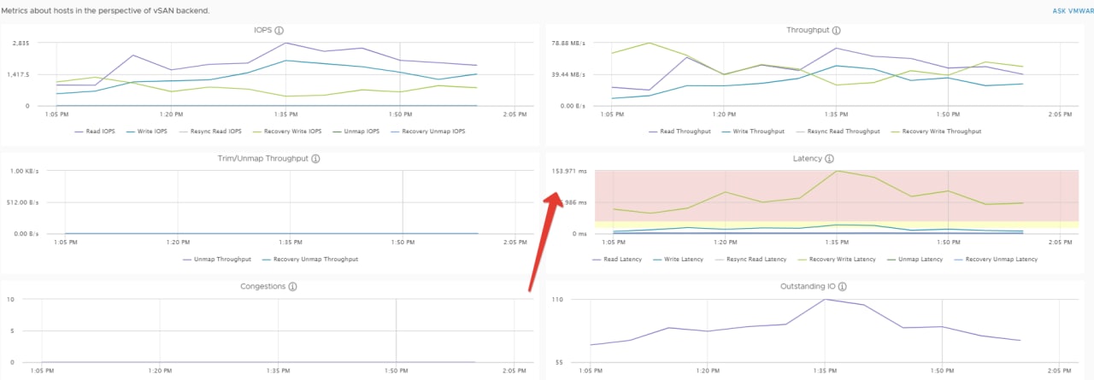Viewport: 1094px width, 380px height.
Task: Show Trim/Unmap Throughput info tooltip icon
Action: [316, 159]
